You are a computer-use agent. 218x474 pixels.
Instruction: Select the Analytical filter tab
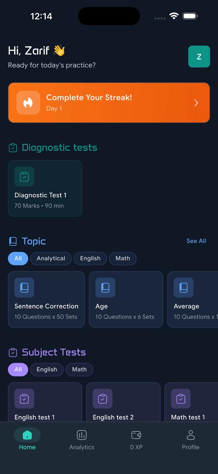51,258
